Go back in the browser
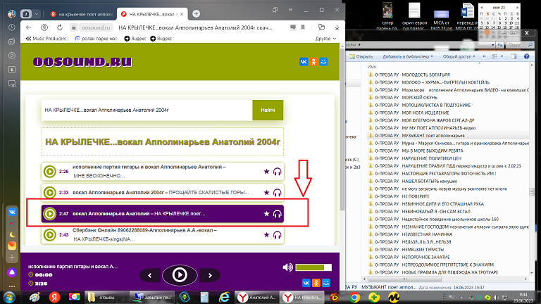This screenshot has width=541, height=304. point(29,27)
